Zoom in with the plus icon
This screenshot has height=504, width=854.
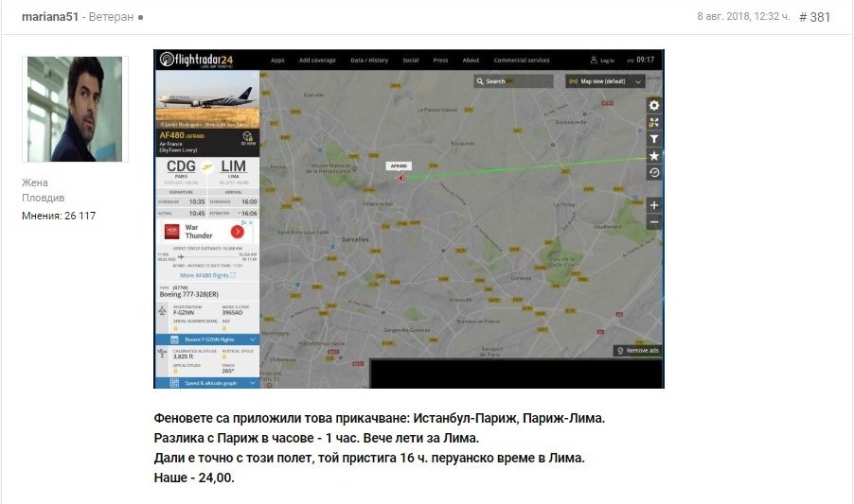click(x=653, y=205)
